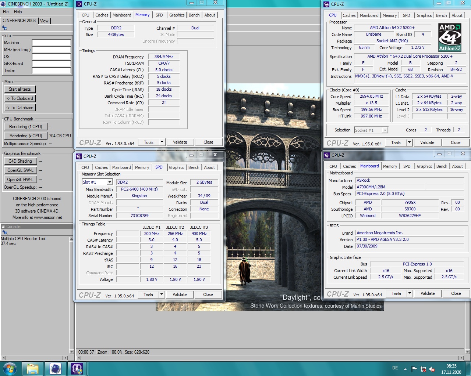Click the Machine input field
This screenshot has width=471, height=376.
pos(51,43)
